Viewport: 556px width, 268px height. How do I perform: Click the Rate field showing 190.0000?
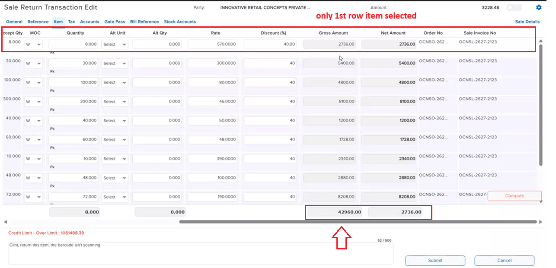(x=213, y=197)
